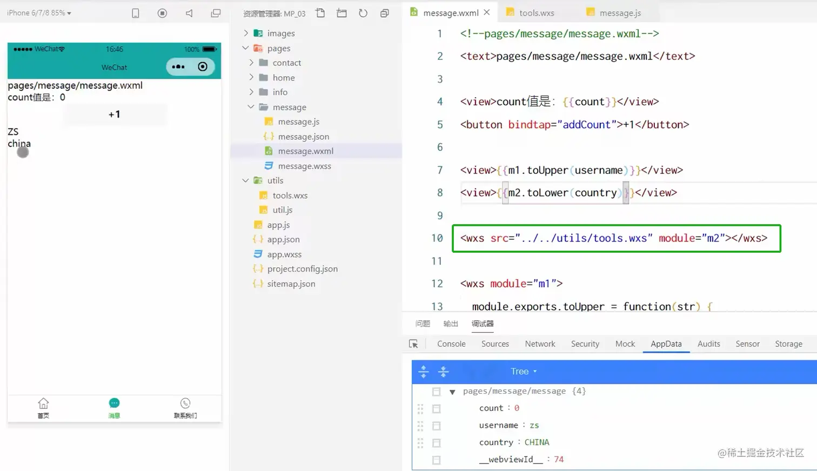Edit the count value 0 in AppData
The width and height of the screenshot is (817, 471).
pos(517,408)
